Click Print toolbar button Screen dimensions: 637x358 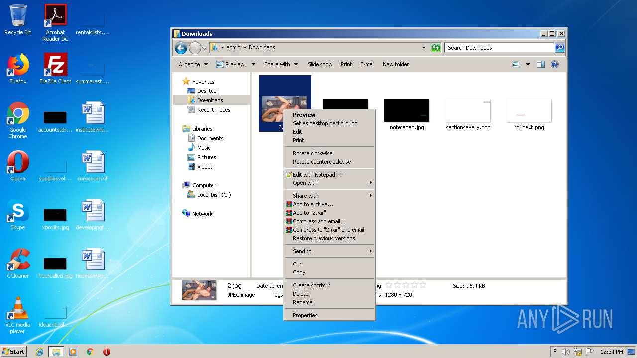click(346, 64)
